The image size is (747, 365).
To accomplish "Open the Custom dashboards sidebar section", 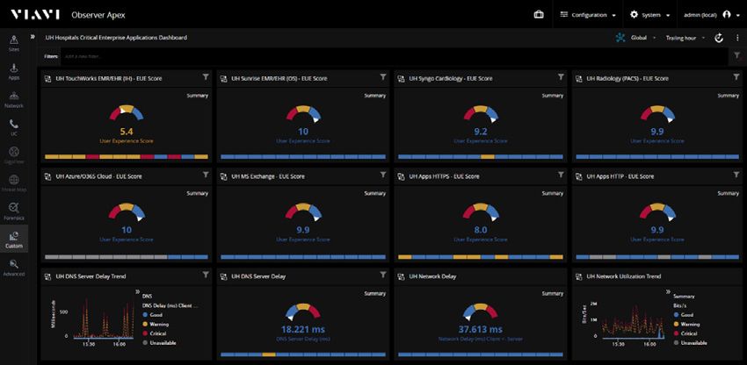I will pos(14,240).
